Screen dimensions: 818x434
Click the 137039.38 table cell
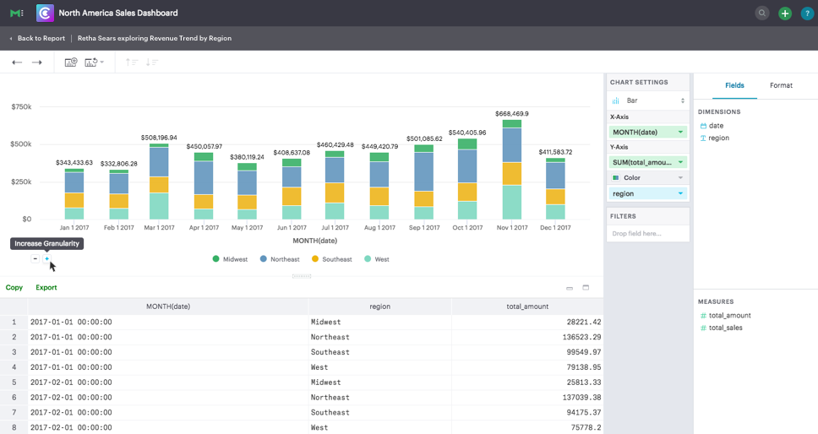coord(527,398)
